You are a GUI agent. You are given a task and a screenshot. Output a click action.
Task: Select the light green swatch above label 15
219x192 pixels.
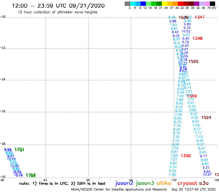coord(149,4)
